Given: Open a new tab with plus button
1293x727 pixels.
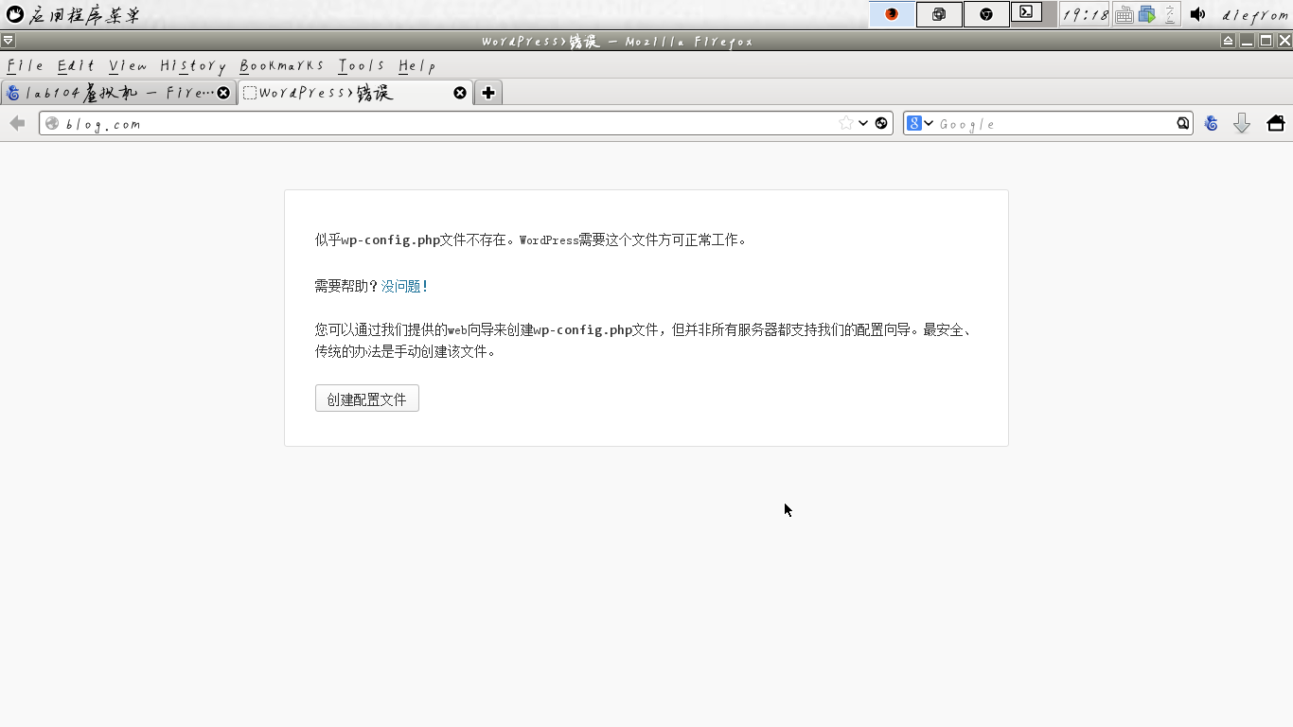Looking at the screenshot, I should point(488,93).
